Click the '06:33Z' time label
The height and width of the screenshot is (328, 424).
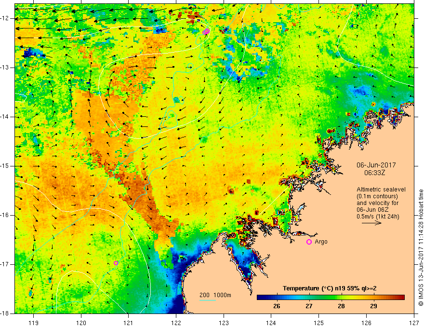[x=374, y=172]
